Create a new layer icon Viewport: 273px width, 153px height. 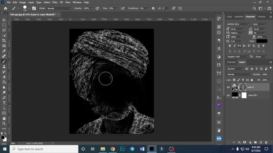click(261, 142)
